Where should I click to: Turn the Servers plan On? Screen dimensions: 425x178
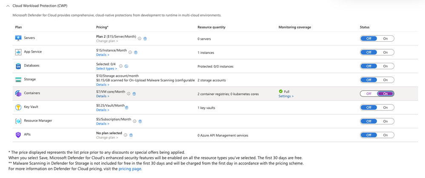385,39
